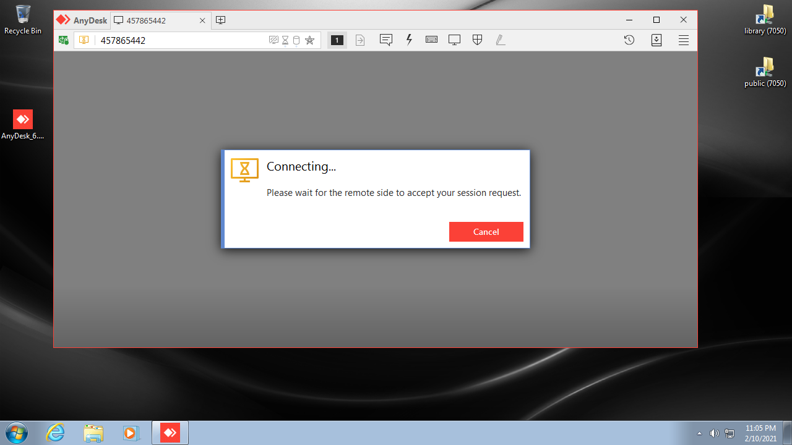Open the keyboard settings icon
Image resolution: width=792 pixels, height=445 pixels.
431,40
